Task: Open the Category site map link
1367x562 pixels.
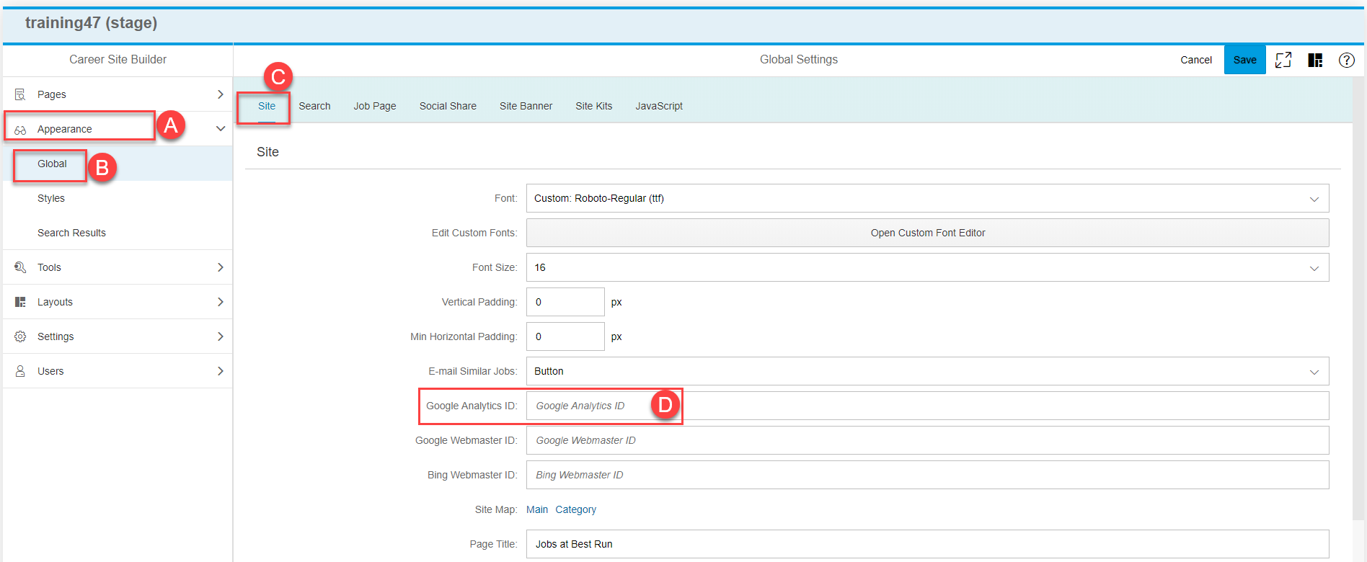Action: pos(575,509)
